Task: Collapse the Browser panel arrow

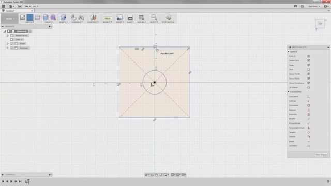Action: coord(3,27)
